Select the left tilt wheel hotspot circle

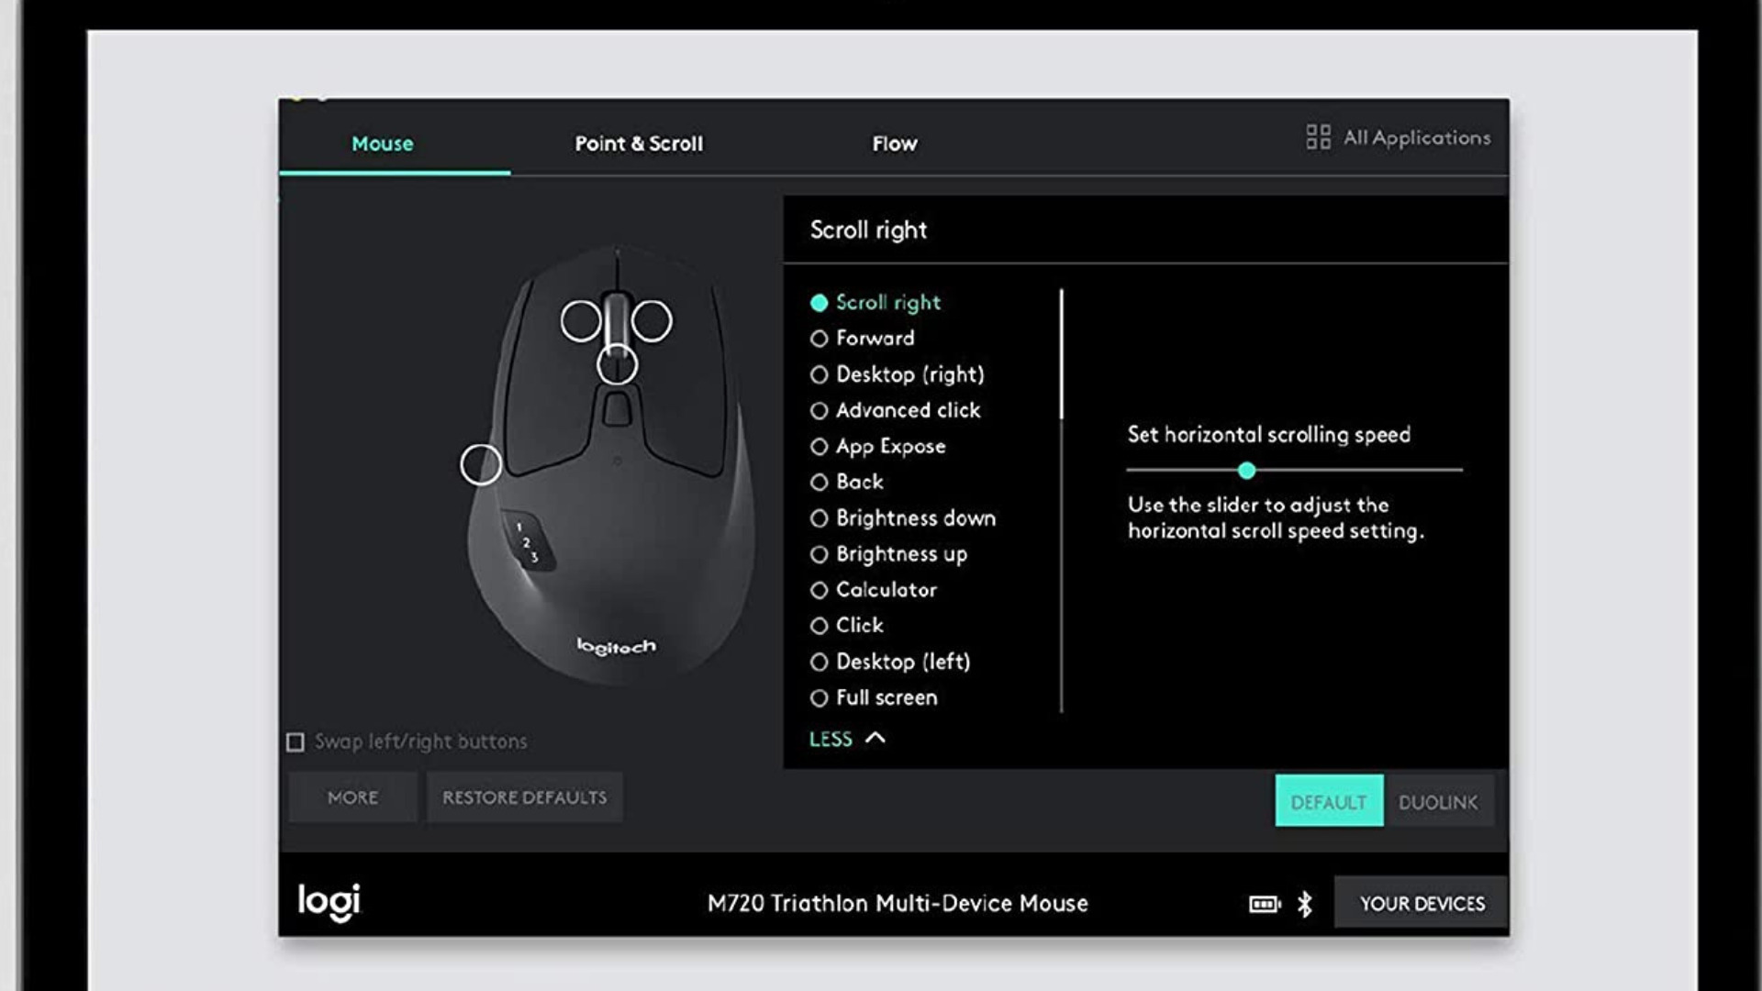[581, 322]
